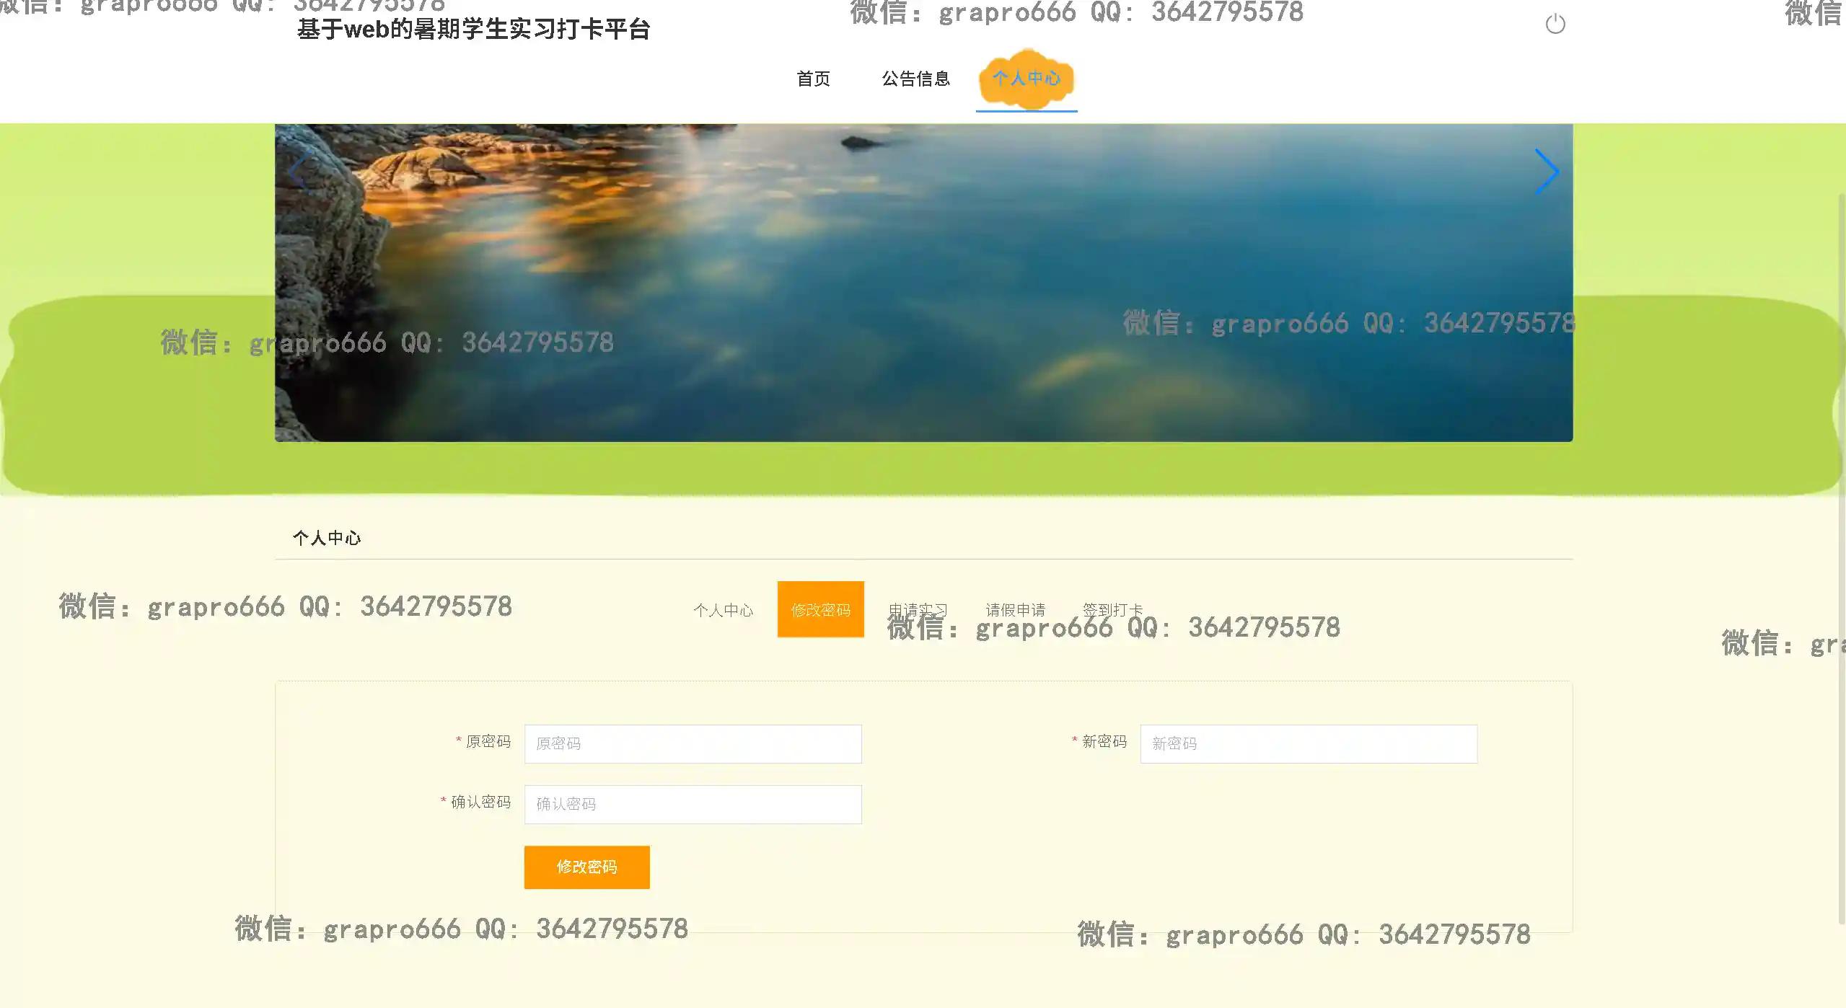This screenshot has height=1008, width=1846.
Task: Click the power logout icon
Action: 1555,25
